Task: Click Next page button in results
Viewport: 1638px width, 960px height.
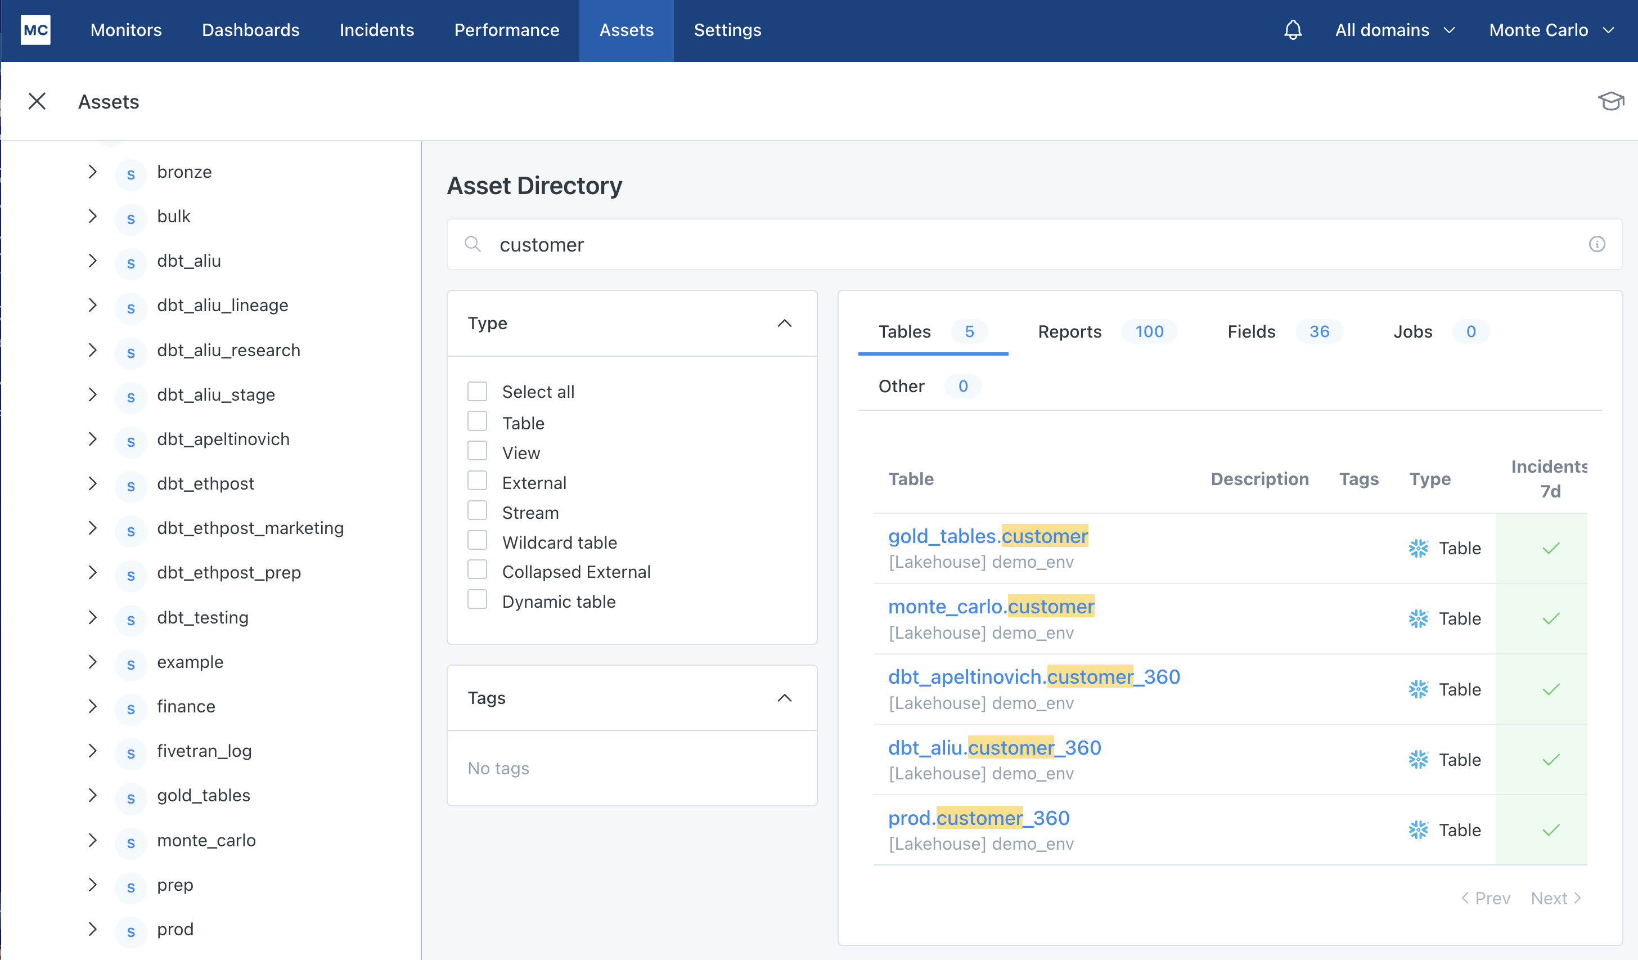Action: (x=1556, y=896)
